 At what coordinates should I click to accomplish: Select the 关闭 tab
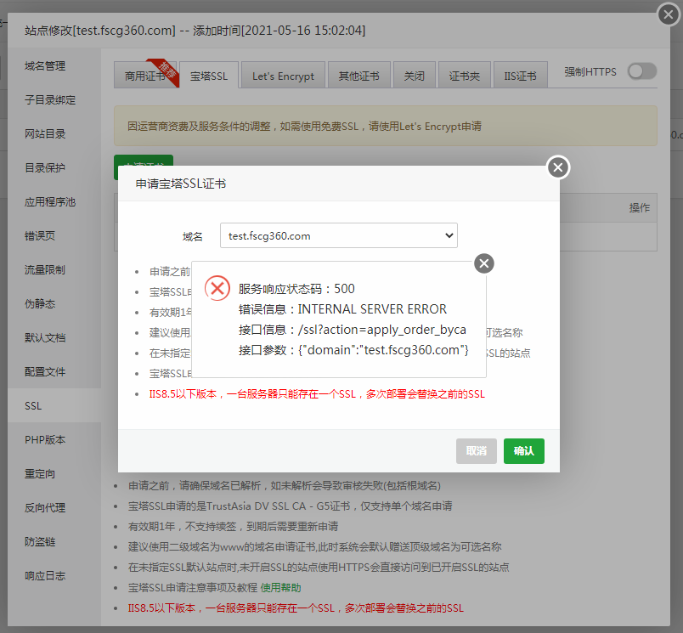click(415, 76)
